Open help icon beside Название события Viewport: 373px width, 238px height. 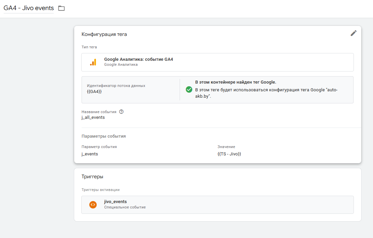point(121,112)
